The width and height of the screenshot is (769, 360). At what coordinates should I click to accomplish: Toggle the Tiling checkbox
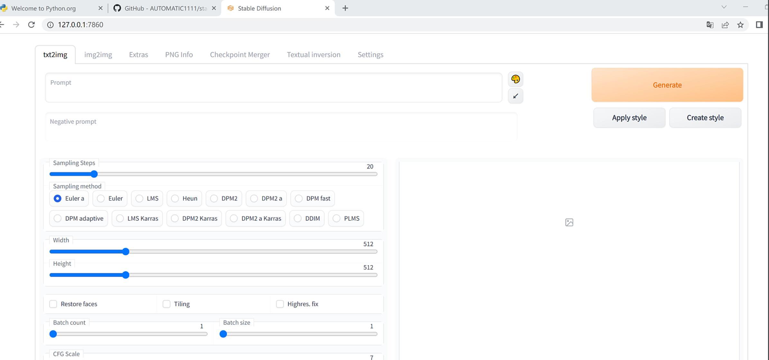166,304
